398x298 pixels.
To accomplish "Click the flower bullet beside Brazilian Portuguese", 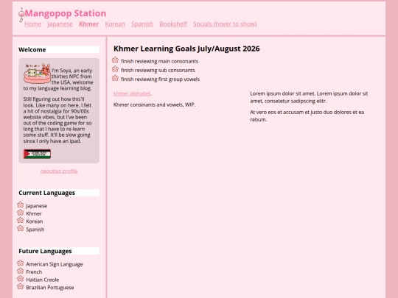I will click(x=21, y=287).
